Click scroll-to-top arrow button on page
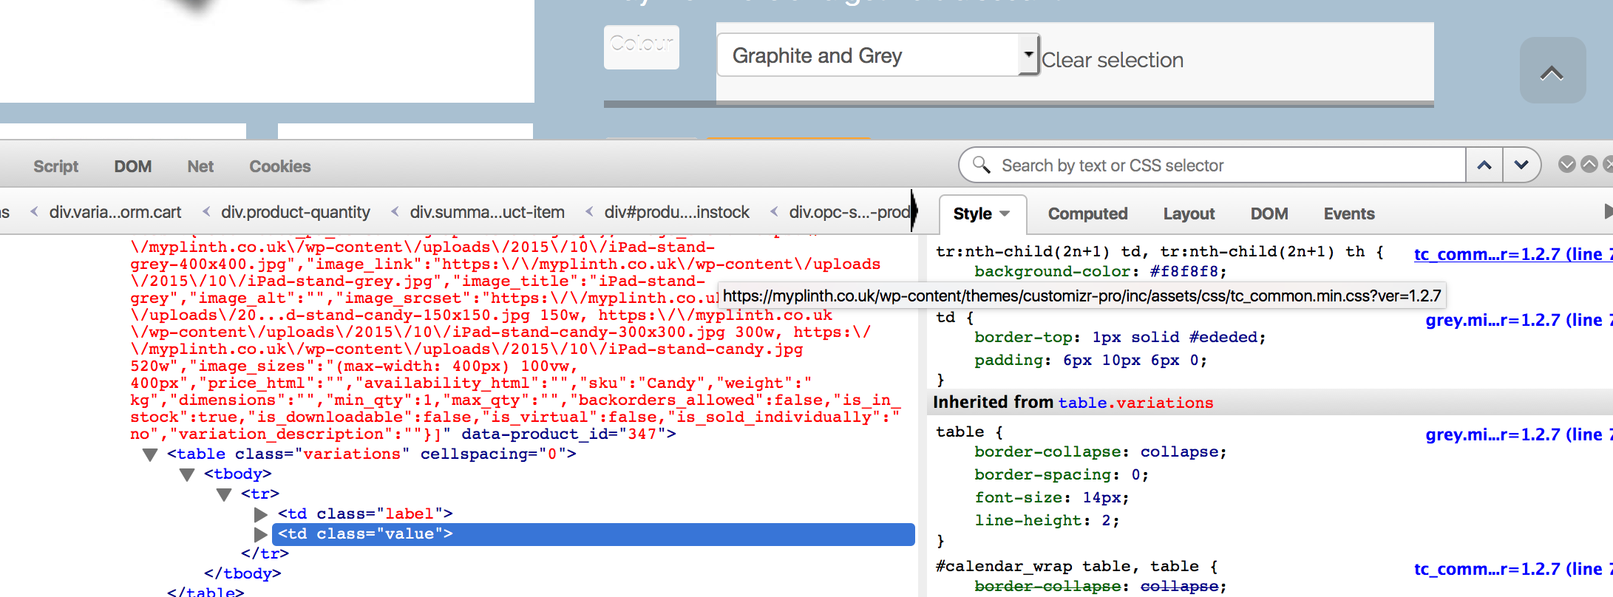 pos(1552,72)
